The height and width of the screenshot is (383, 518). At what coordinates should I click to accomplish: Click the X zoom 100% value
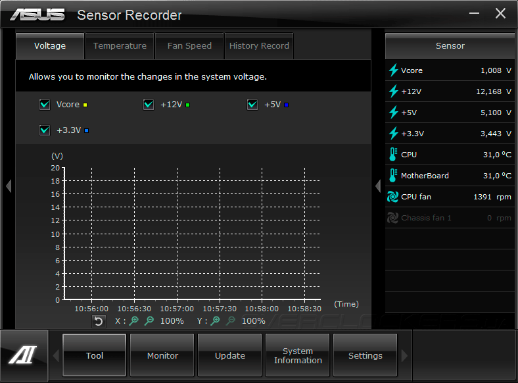pyautogui.click(x=172, y=321)
